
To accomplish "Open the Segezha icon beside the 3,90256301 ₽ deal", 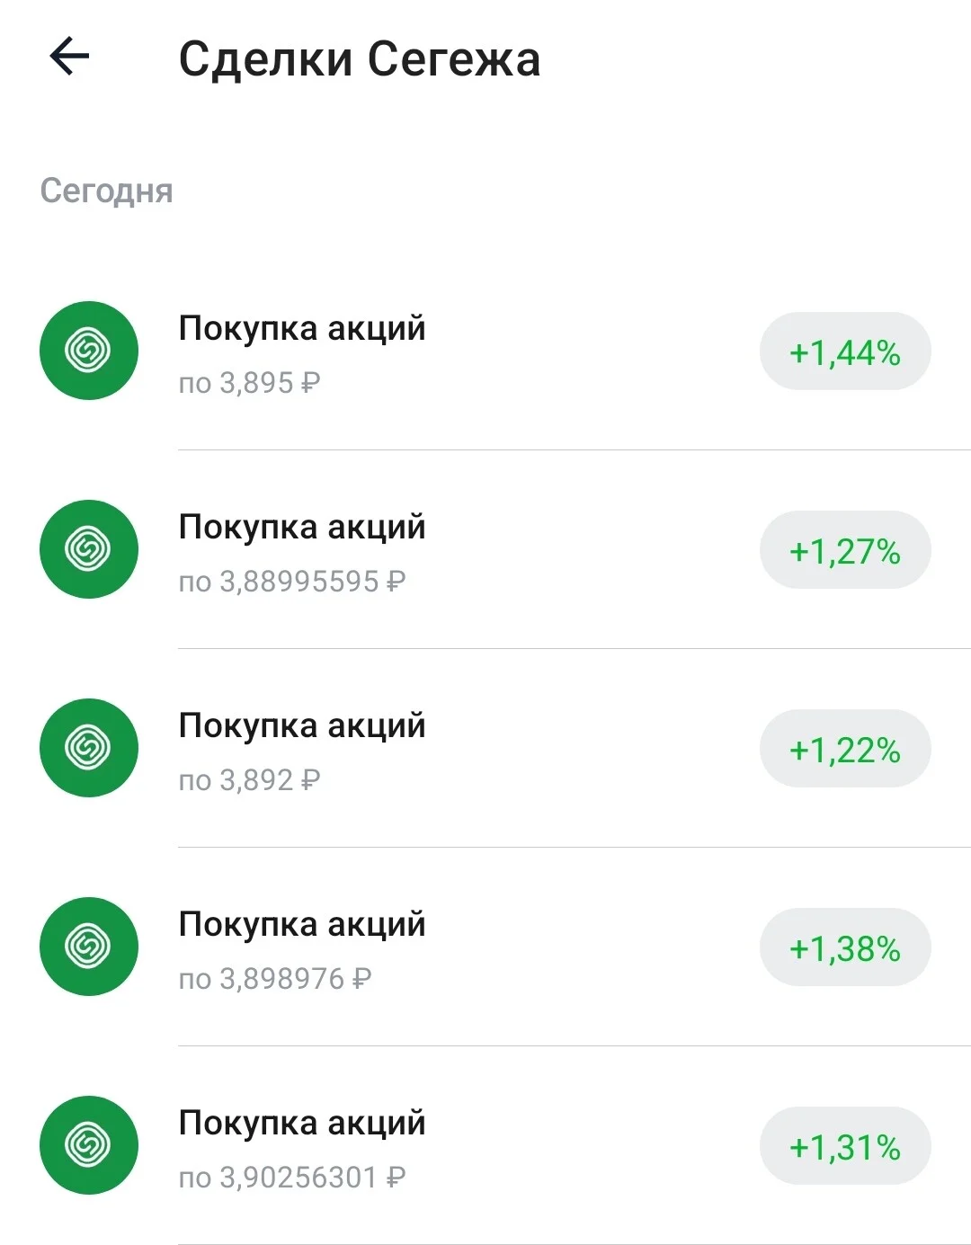I will tap(89, 1145).
